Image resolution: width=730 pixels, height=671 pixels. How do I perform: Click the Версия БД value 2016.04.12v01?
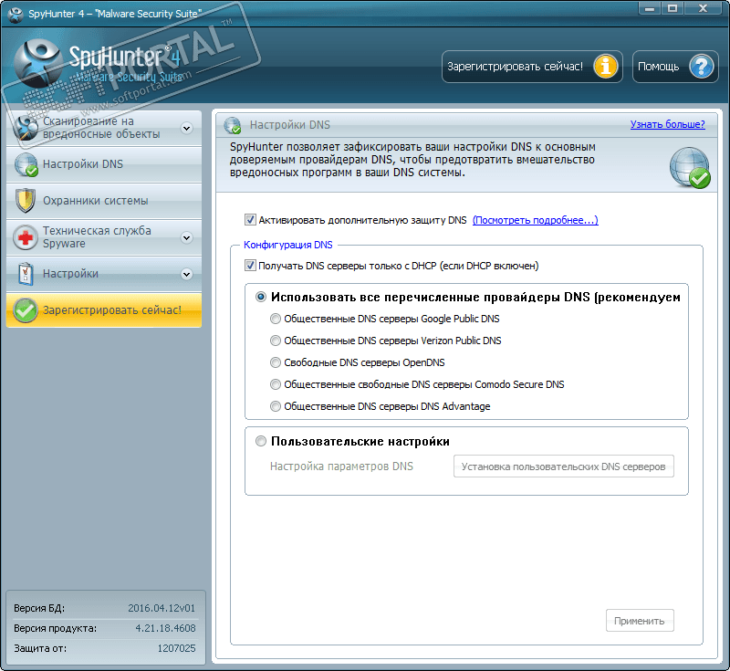click(162, 608)
